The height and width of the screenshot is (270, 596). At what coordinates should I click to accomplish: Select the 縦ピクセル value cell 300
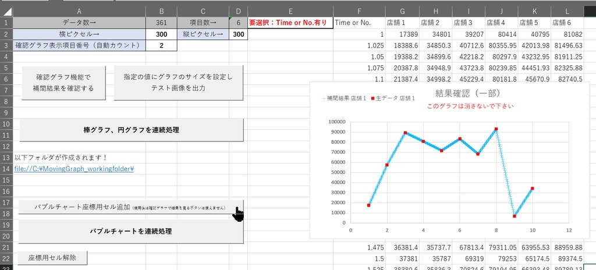click(238, 34)
